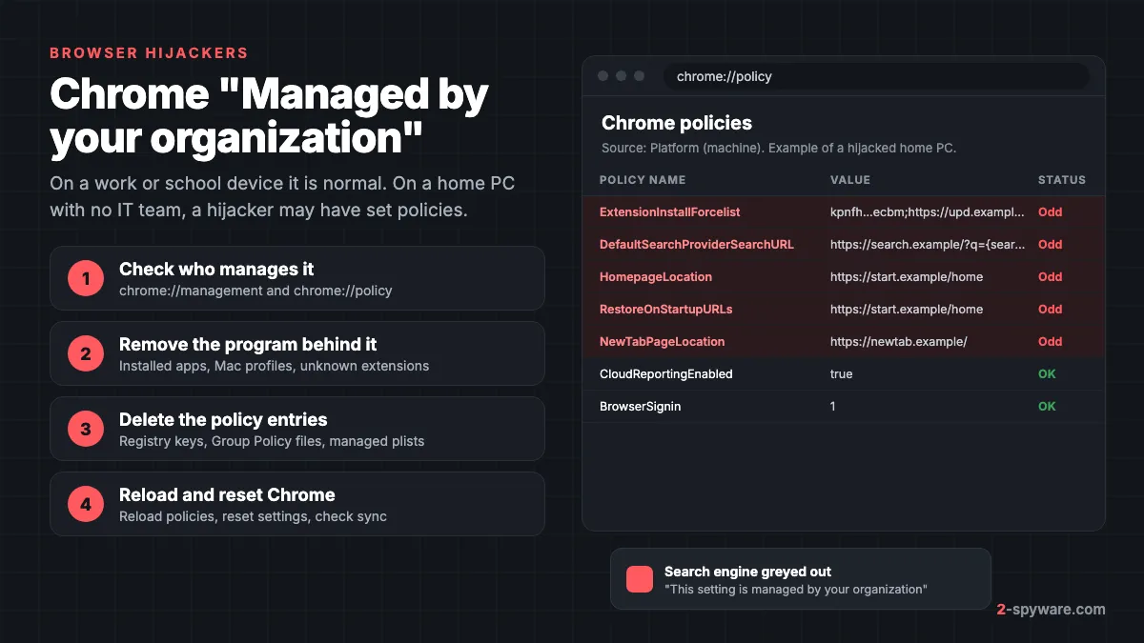Click the POLICY NAME column header
Screen dimensions: 1144x643
pos(643,179)
